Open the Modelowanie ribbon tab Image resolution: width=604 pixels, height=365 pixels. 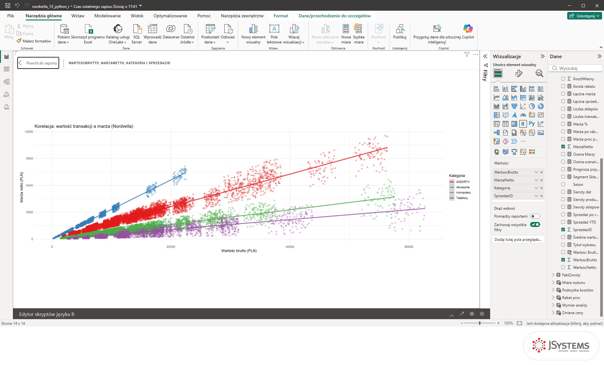(108, 16)
